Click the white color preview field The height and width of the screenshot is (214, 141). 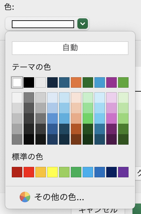[43, 24]
